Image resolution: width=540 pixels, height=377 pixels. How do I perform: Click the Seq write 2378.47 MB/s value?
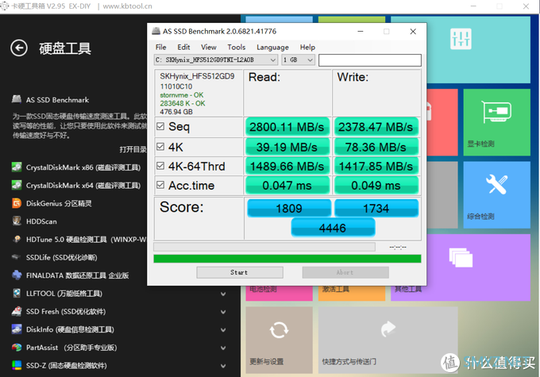point(376,127)
